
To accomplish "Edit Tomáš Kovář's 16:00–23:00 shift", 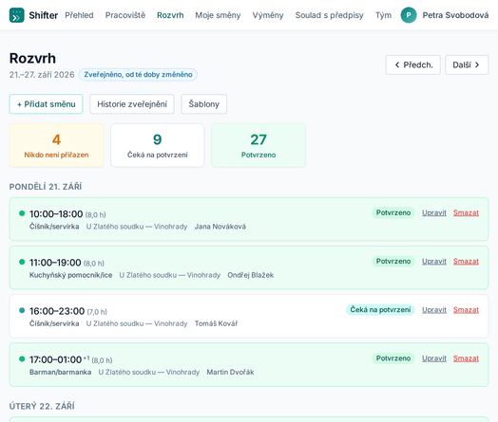I will click(x=434, y=310).
